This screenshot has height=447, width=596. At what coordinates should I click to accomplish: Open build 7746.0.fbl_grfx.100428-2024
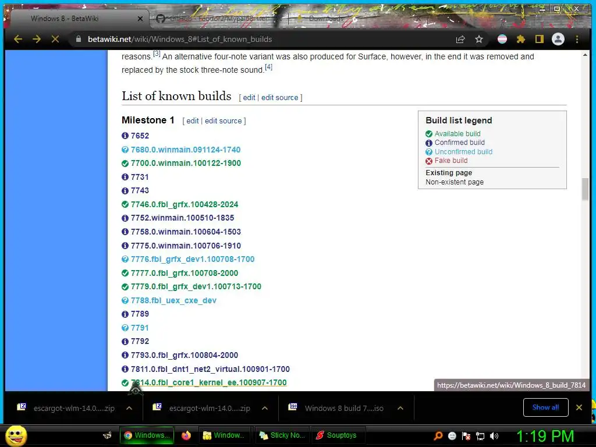(185, 204)
